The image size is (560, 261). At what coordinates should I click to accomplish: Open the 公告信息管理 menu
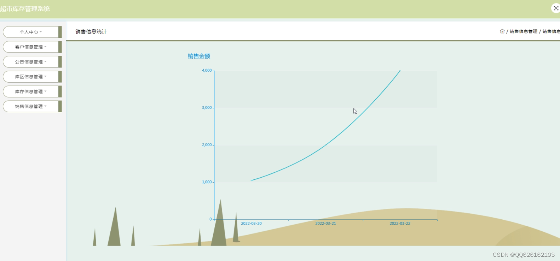(x=32, y=61)
